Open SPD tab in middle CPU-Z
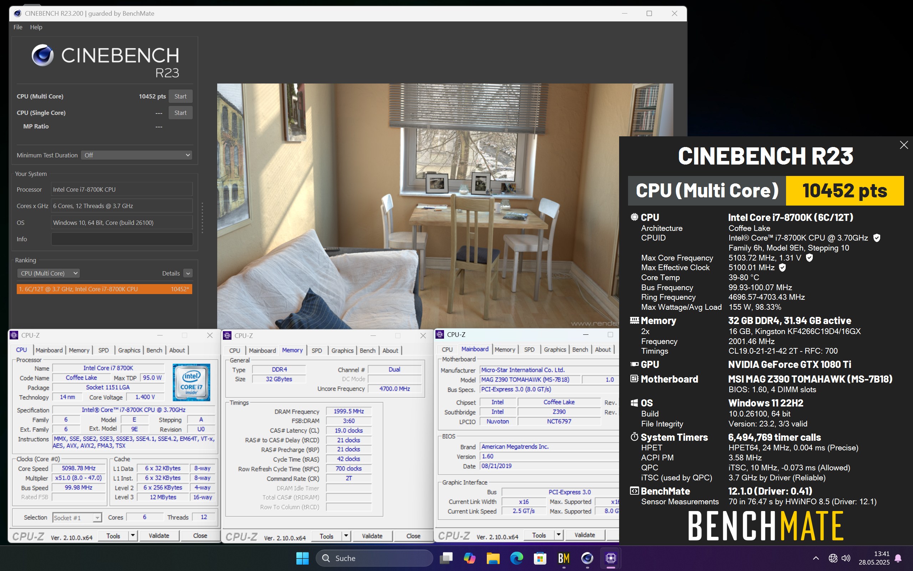This screenshot has height=571, width=913. (x=317, y=350)
